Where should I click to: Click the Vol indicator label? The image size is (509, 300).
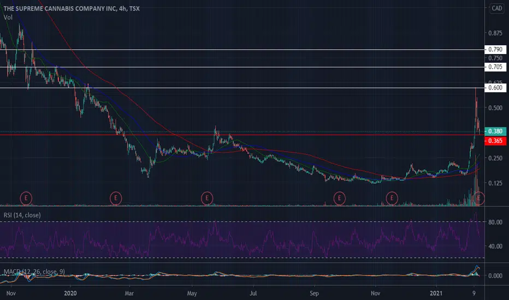coord(8,17)
